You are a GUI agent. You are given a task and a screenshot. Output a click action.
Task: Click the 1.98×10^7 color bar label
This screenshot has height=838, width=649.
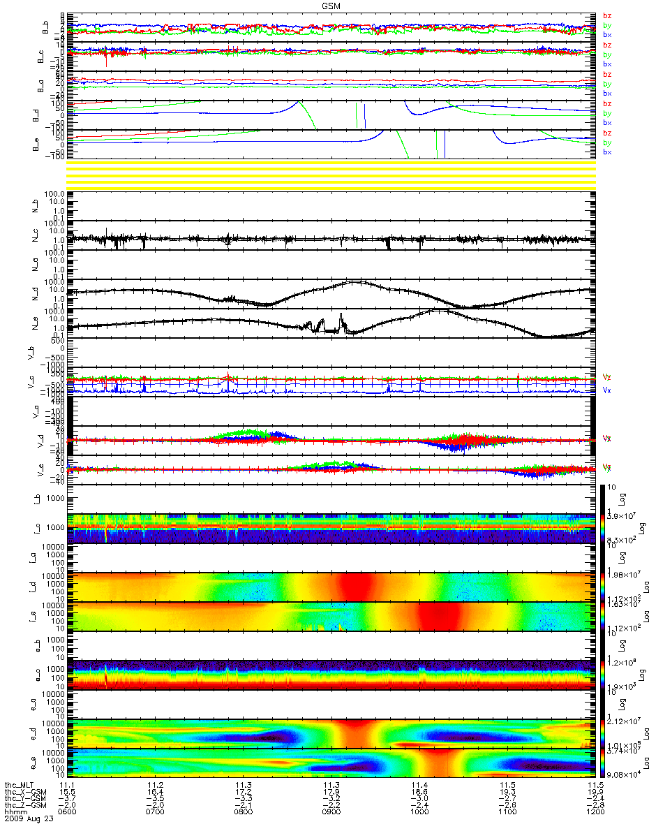pyautogui.click(x=622, y=575)
